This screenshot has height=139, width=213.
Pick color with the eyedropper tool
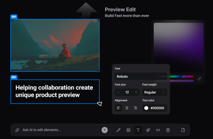pyautogui.click(x=199, y=79)
